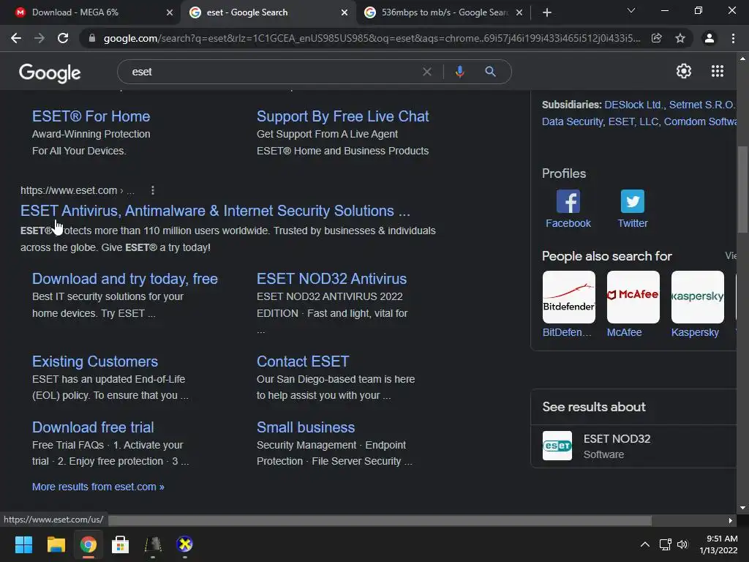Click the horizontal scrollbar thumb
The height and width of the screenshot is (562, 749).
tap(380, 520)
